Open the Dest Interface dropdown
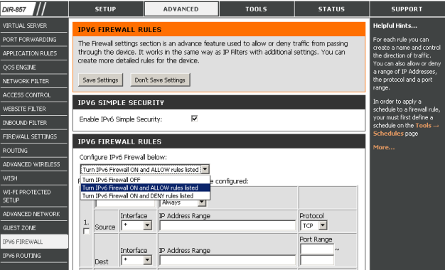The height and width of the screenshot is (270, 445). coord(136,260)
